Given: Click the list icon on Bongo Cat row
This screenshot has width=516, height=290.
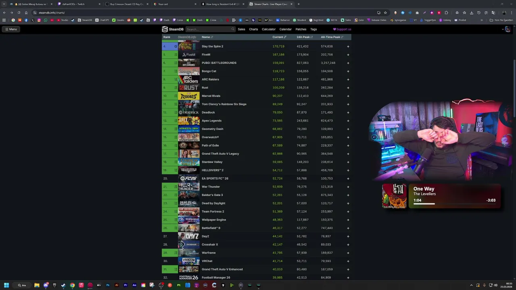Looking at the screenshot, I should [x=175, y=71].
